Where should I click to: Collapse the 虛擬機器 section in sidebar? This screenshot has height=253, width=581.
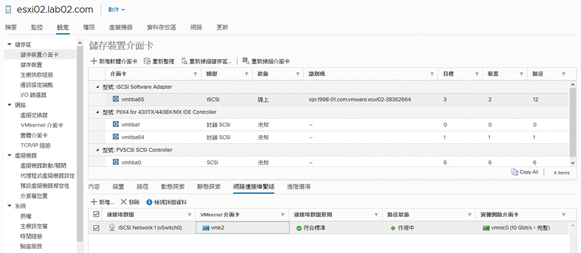[x=9, y=155]
